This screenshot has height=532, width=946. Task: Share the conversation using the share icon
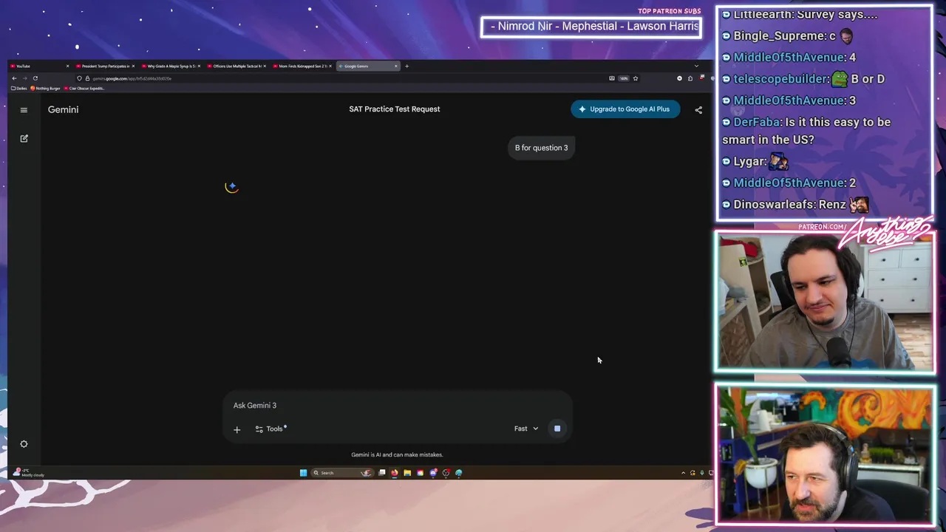coord(698,109)
